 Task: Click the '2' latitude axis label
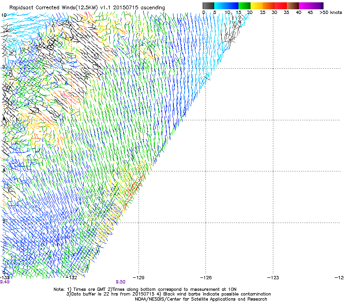pos(4,222)
